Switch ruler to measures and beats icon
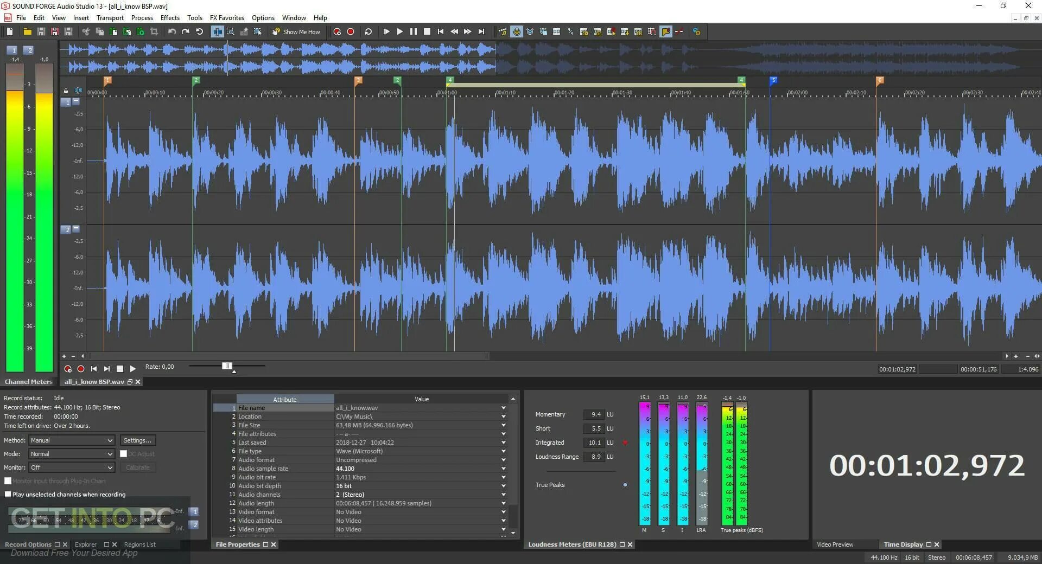Viewport: 1042px width, 564px height. click(x=570, y=31)
